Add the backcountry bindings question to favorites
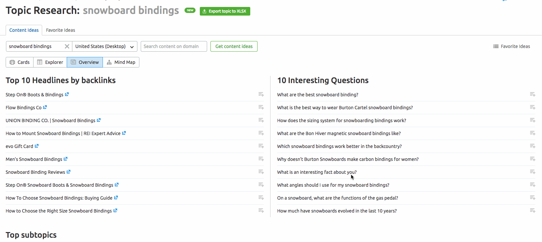The width and height of the screenshot is (542, 242). coord(532,146)
